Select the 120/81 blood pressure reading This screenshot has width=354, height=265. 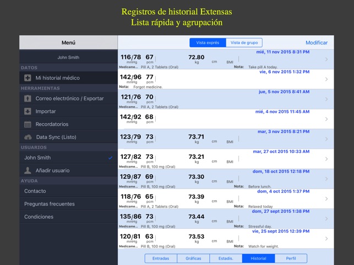[130, 236]
